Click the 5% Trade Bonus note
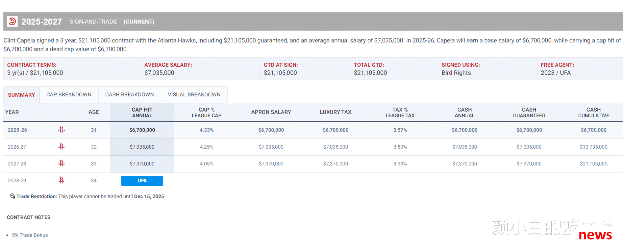This screenshot has width=623, height=247. pos(30,235)
